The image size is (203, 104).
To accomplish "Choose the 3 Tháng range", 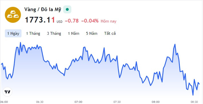I will [x=54, y=34].
